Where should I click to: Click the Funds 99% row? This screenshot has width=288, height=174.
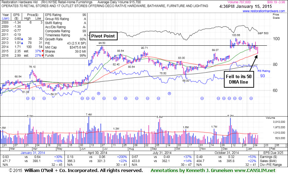tap(65, 56)
